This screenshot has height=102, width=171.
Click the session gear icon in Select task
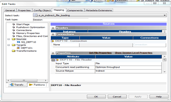[36, 15]
